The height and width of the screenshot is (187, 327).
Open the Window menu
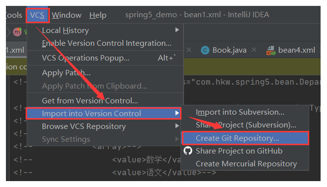point(67,15)
